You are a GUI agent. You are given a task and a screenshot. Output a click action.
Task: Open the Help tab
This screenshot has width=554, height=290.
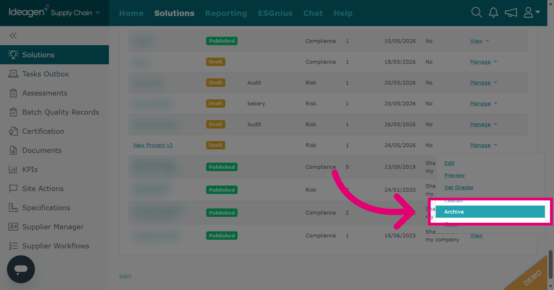tap(343, 13)
